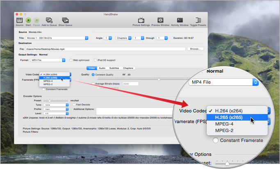Screen dimensions: 280x169
Task: Click the veryfast preset label
Action: click(75, 100)
